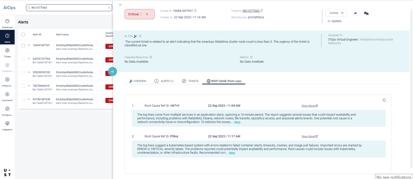
Task: Click Show More for root cause vM7vY
Action: 309,106
